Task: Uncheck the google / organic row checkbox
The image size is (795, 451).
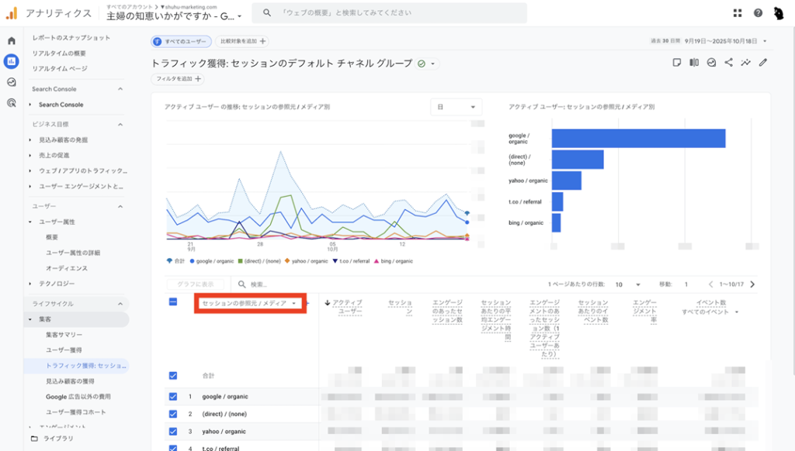Action: click(173, 396)
